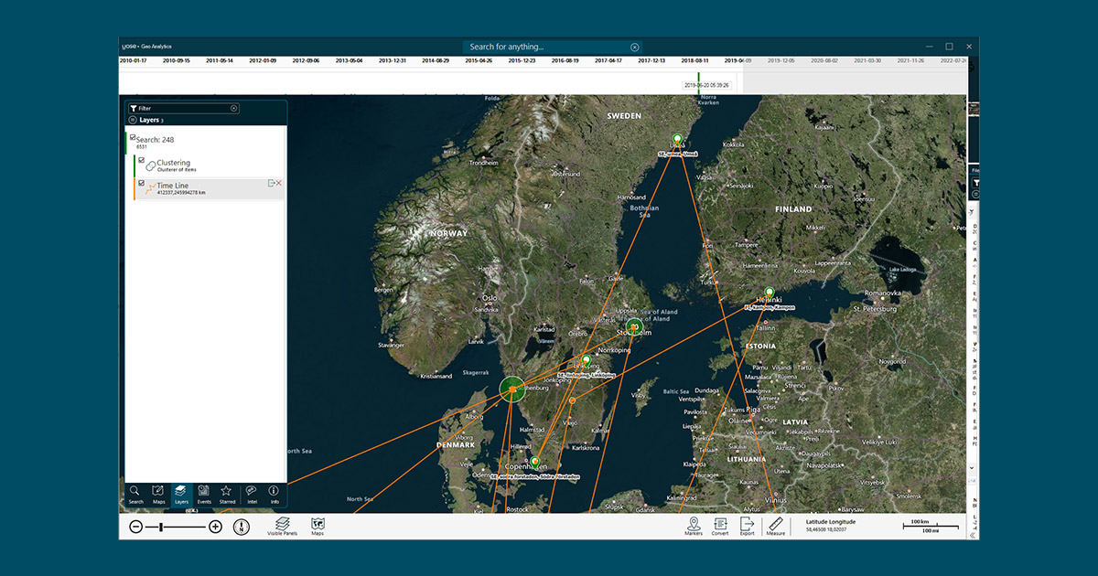Viewport: 1098px width, 576px height.
Task: Disable the Time Line layer checkbox
Action: (x=141, y=183)
